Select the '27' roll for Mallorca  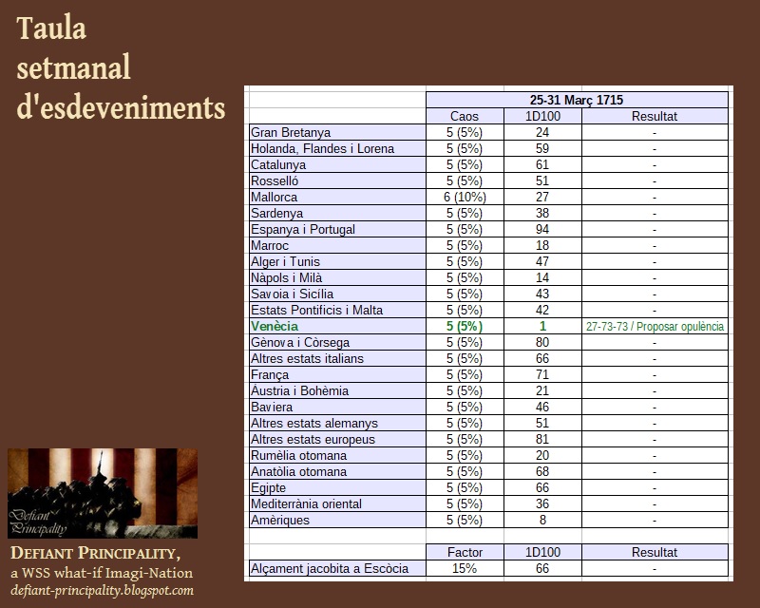(542, 197)
